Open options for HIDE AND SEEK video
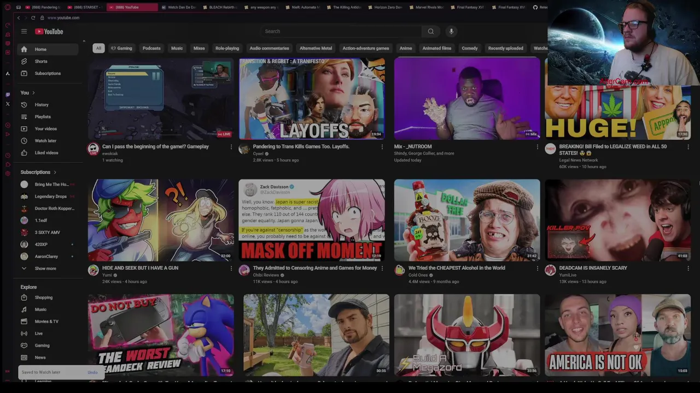Image resolution: width=700 pixels, height=393 pixels. point(231,268)
